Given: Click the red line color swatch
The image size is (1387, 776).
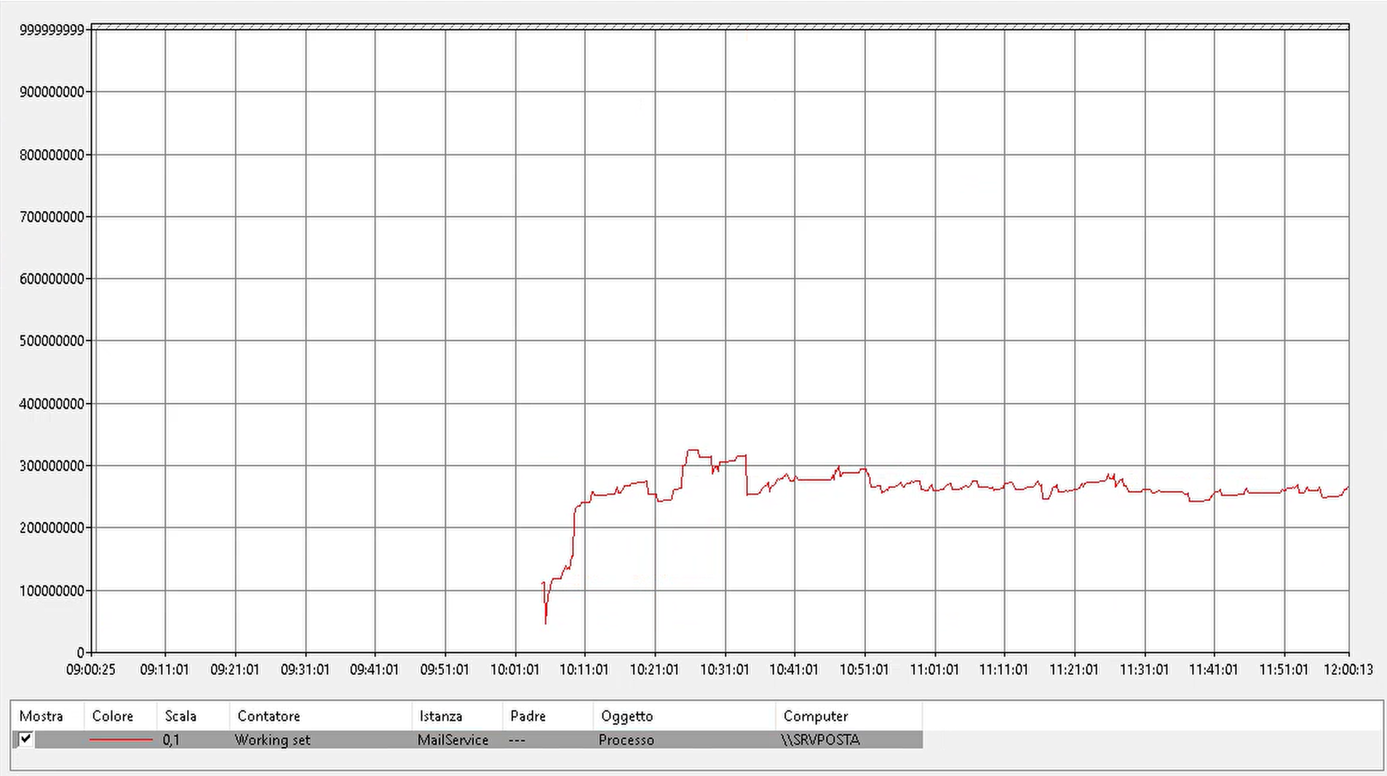Looking at the screenshot, I should point(121,740).
